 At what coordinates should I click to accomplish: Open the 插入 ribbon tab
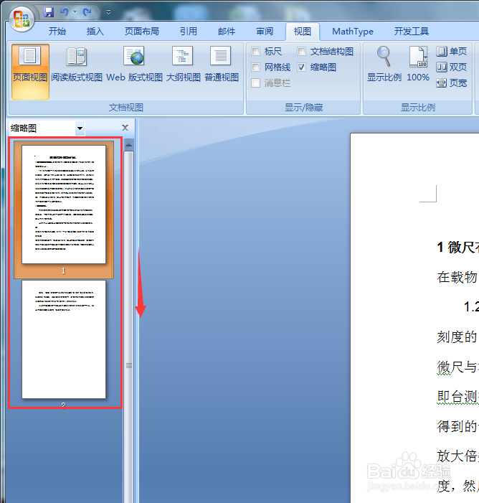pos(95,32)
